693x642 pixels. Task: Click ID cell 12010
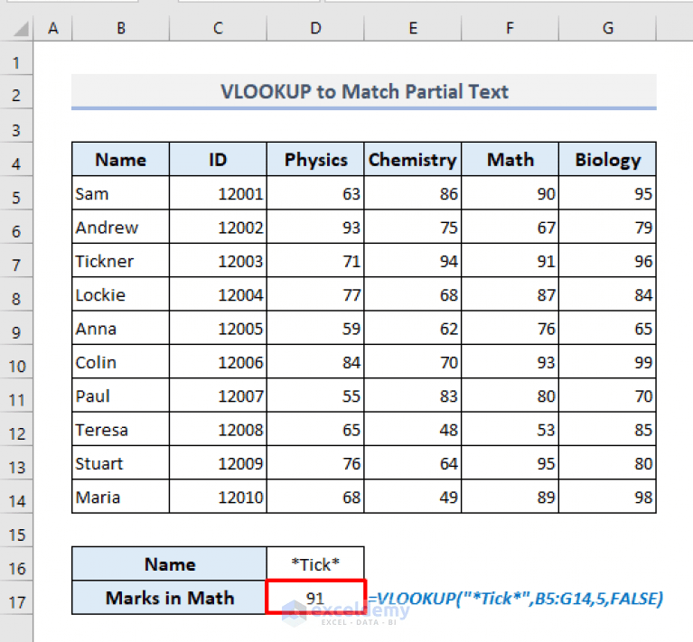coord(218,497)
